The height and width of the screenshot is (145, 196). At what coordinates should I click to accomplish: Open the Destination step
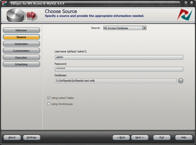[x=21, y=44]
